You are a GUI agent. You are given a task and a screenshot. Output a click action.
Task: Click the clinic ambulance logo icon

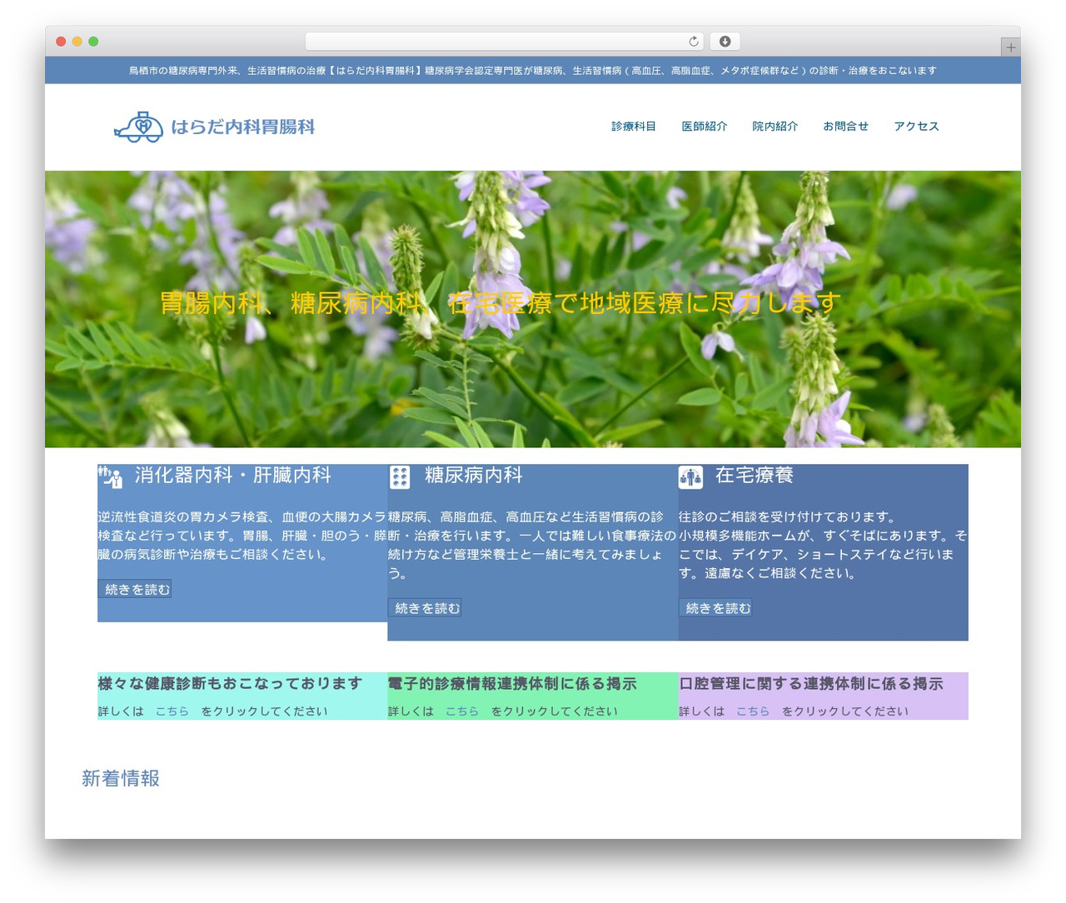(138, 127)
